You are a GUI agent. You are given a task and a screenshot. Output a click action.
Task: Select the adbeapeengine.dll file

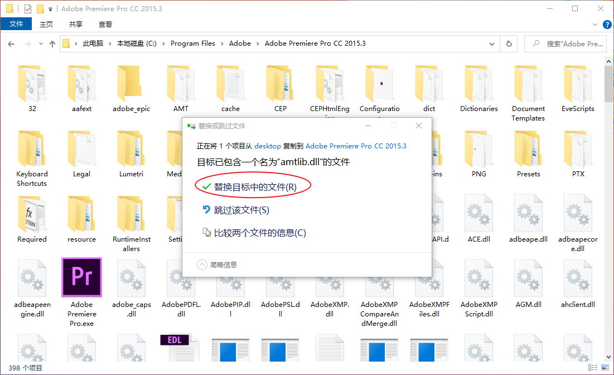(x=32, y=278)
